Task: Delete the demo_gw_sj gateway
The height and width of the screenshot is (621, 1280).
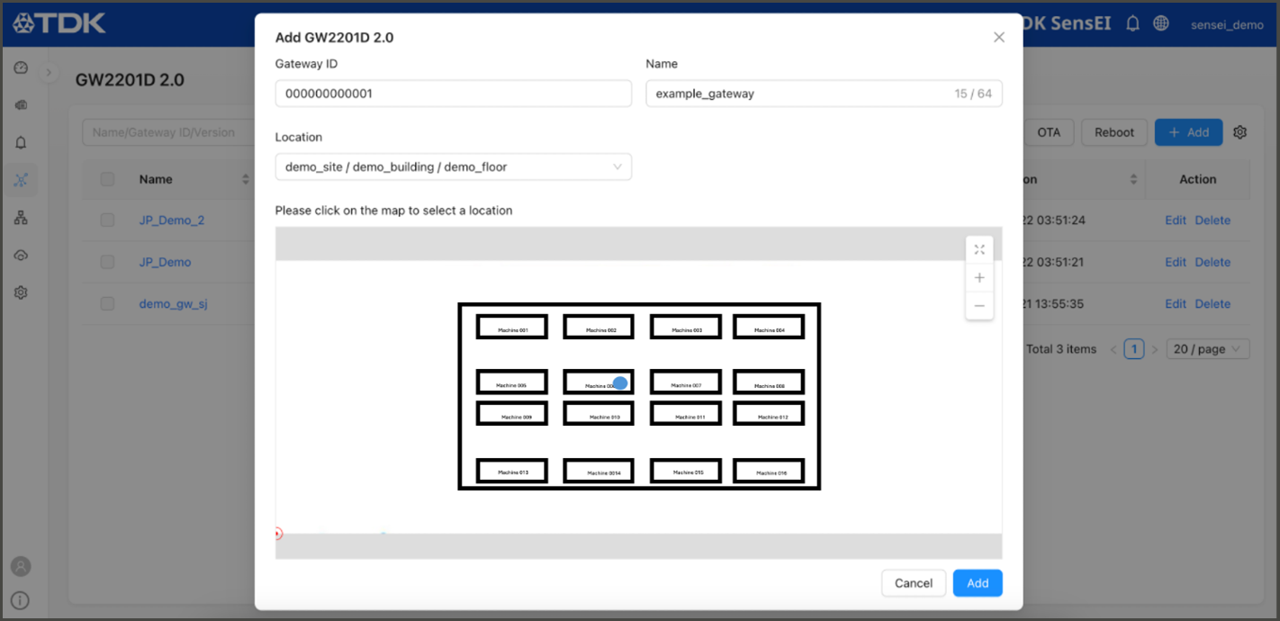Action: (1212, 303)
